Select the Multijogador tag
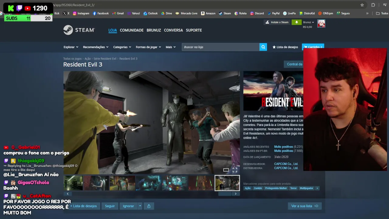 tap(306, 188)
